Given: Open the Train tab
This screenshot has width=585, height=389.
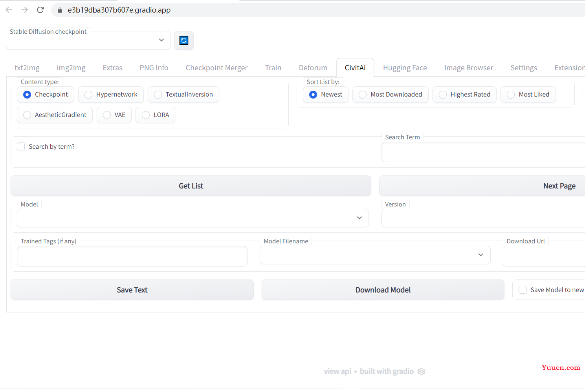Looking at the screenshot, I should (273, 68).
